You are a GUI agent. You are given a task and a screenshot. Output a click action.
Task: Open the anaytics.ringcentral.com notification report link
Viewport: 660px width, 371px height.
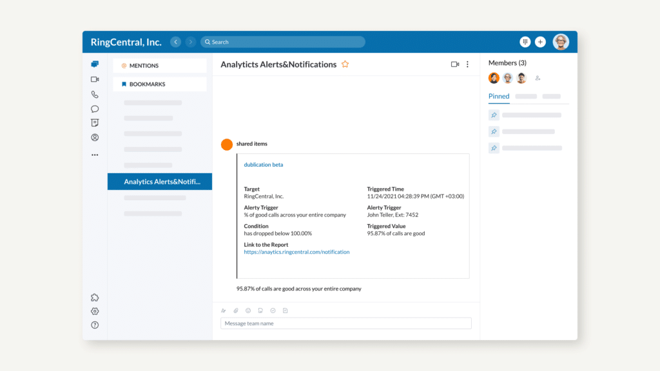[x=296, y=252]
